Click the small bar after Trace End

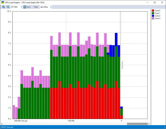coord(122,113)
